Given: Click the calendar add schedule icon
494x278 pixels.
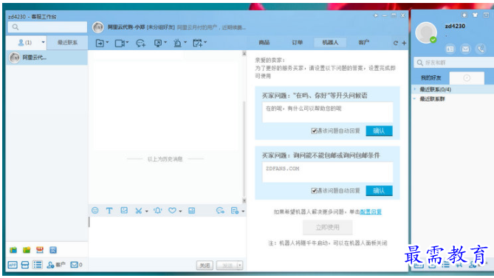Looking at the screenshot, I should (198, 43).
